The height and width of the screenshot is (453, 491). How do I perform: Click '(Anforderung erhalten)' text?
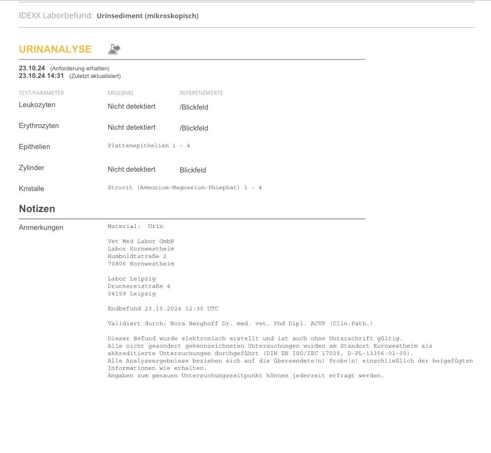pos(80,69)
